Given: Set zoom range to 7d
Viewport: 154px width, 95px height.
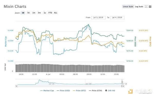Looking at the screenshot, I should click(28, 13).
